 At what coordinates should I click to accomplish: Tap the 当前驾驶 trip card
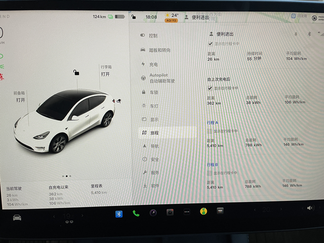[17, 196]
